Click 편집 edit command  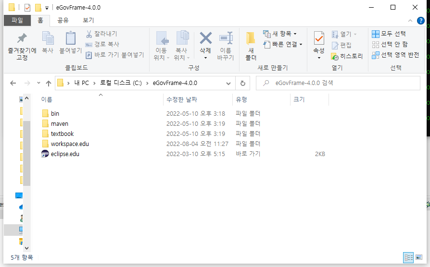point(341,45)
